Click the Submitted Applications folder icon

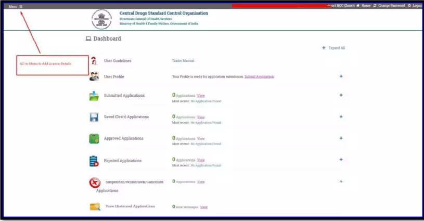94,96
